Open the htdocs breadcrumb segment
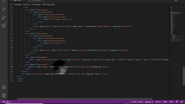Screen dimensions: 185x104 click(x=27, y=5)
